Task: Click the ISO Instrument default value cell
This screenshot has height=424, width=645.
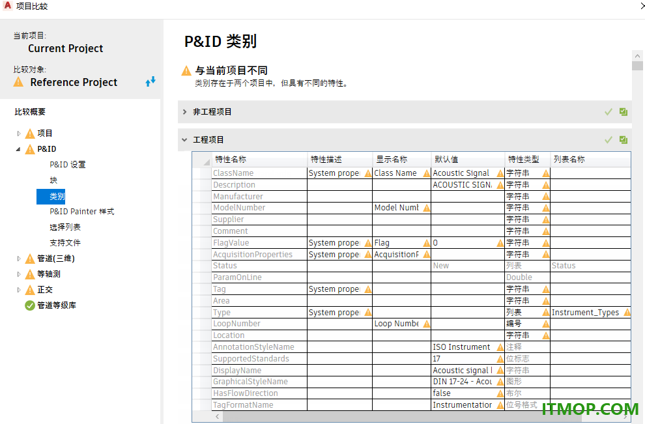Action: point(468,347)
